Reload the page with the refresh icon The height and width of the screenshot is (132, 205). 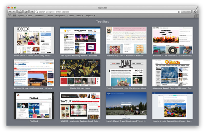click(x=179, y=12)
